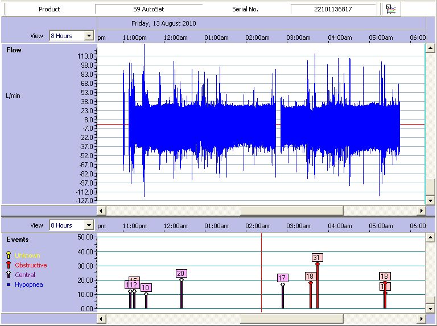Open the Events View 8 Hours dropdown
437x326 pixels.
pos(88,225)
